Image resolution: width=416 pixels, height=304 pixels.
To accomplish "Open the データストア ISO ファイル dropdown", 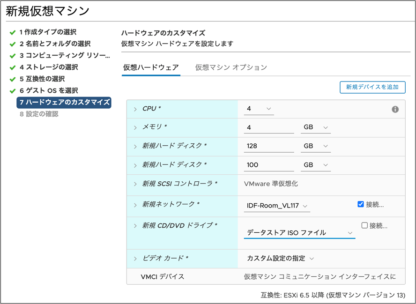I will click(x=299, y=233).
